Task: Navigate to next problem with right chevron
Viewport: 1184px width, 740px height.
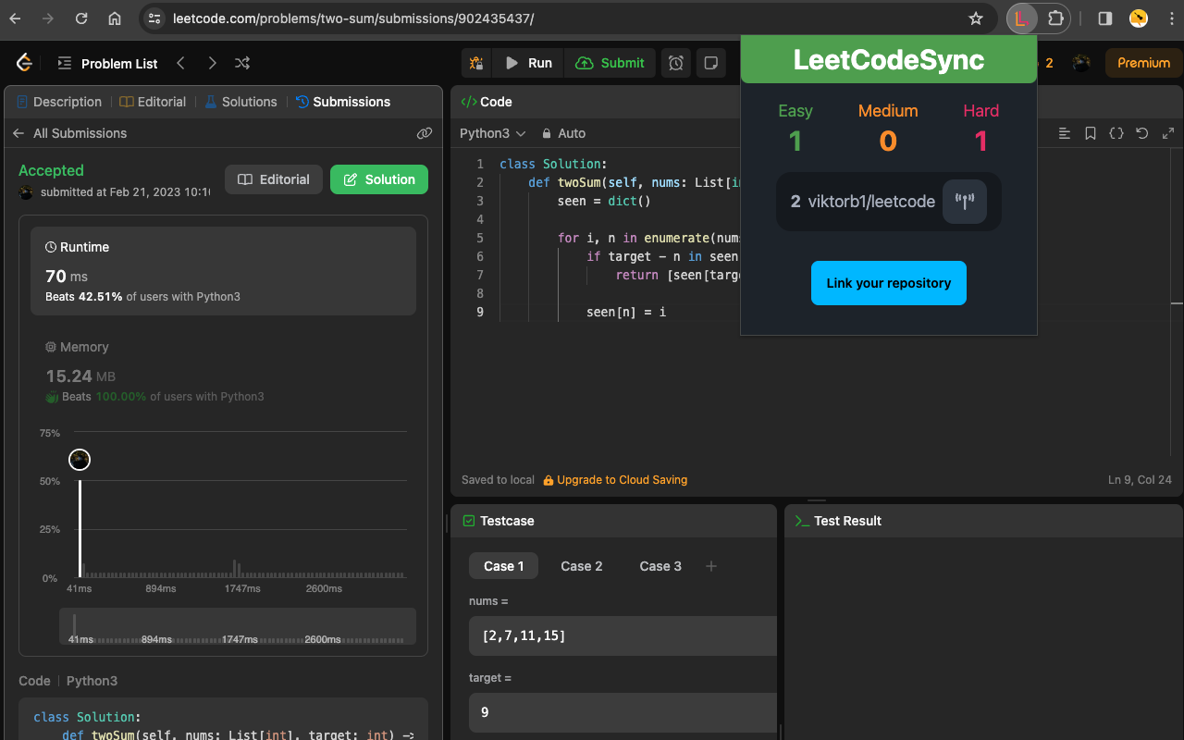Action: pos(211,63)
